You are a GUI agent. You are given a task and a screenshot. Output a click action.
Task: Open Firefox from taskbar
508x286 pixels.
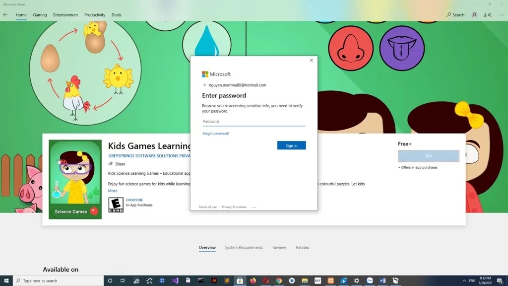click(x=253, y=281)
